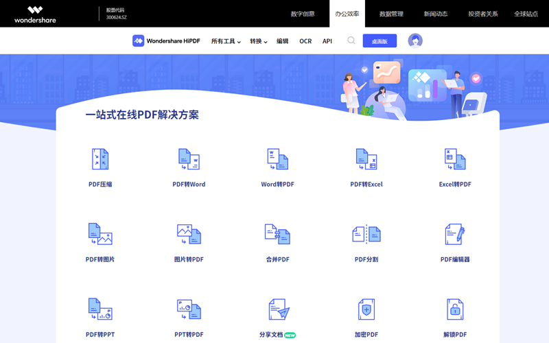
Task: Expand the 所有工具 dropdown menu
Action: point(226,41)
